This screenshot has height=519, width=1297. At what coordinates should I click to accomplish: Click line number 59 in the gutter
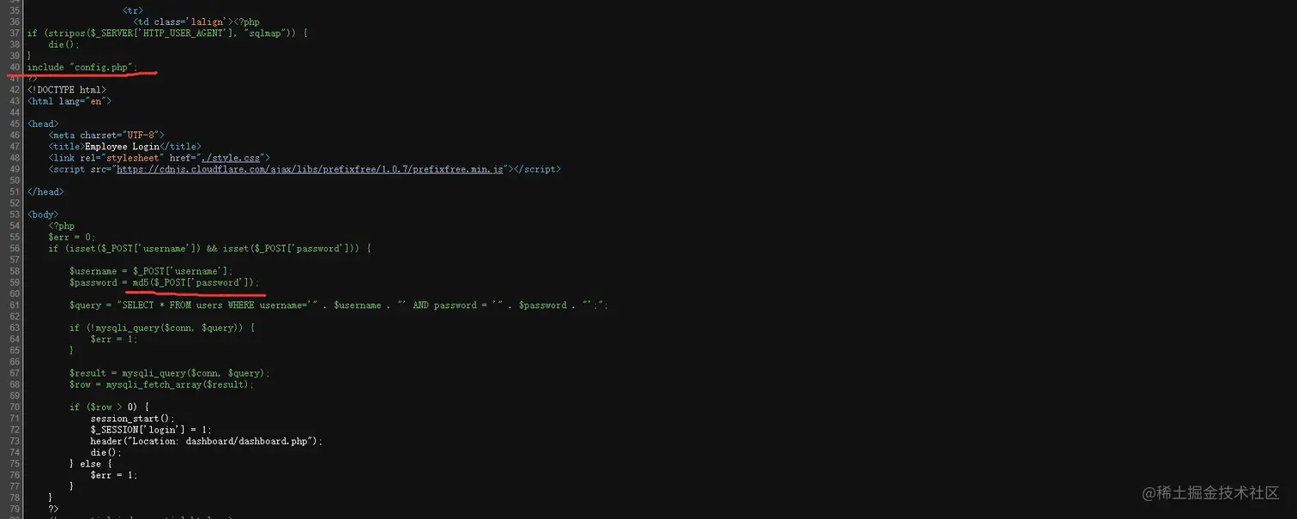coord(15,282)
